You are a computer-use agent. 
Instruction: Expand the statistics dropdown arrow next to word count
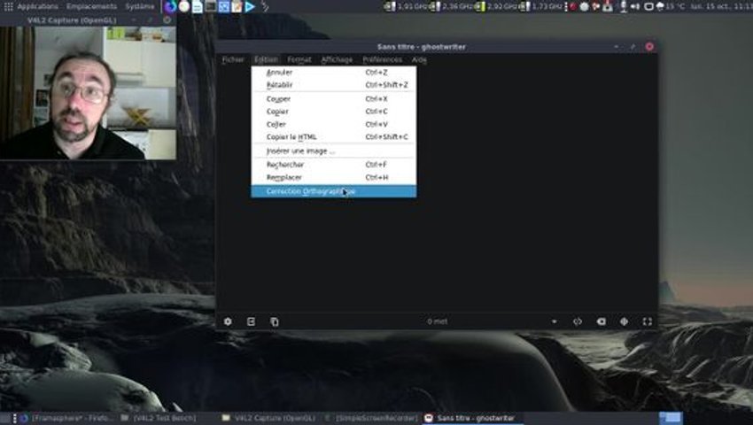(555, 321)
